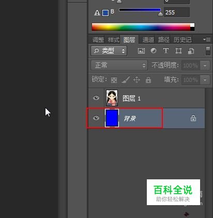
Task: Switch to the 路径 (Paths) tab
Action: pos(164,40)
